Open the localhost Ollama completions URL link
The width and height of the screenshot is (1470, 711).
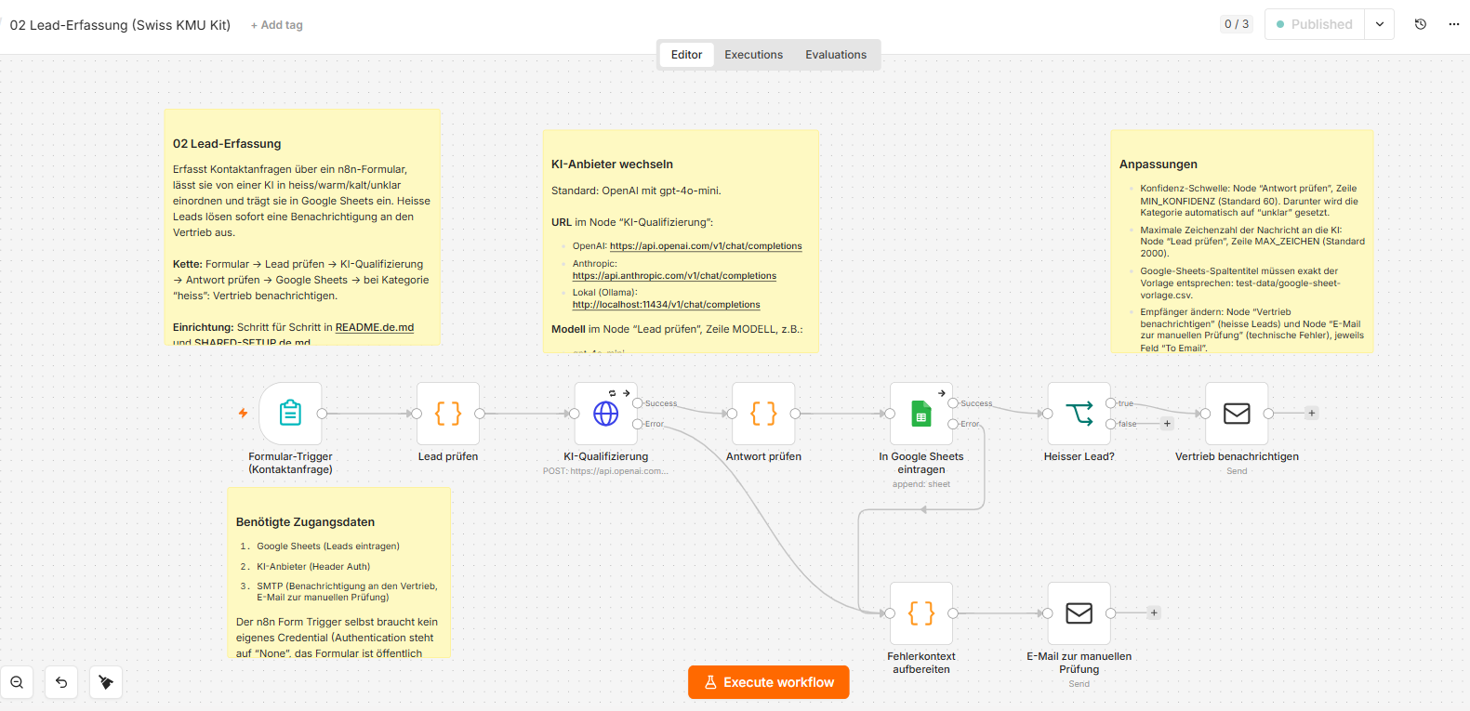click(666, 305)
